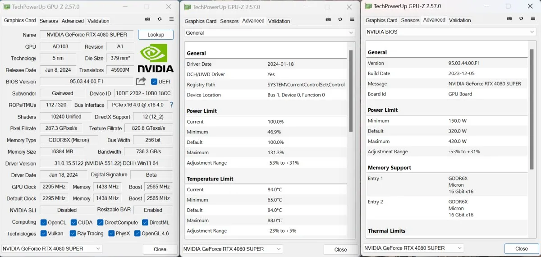Switch to Sensors tab in left window

pos(49,21)
